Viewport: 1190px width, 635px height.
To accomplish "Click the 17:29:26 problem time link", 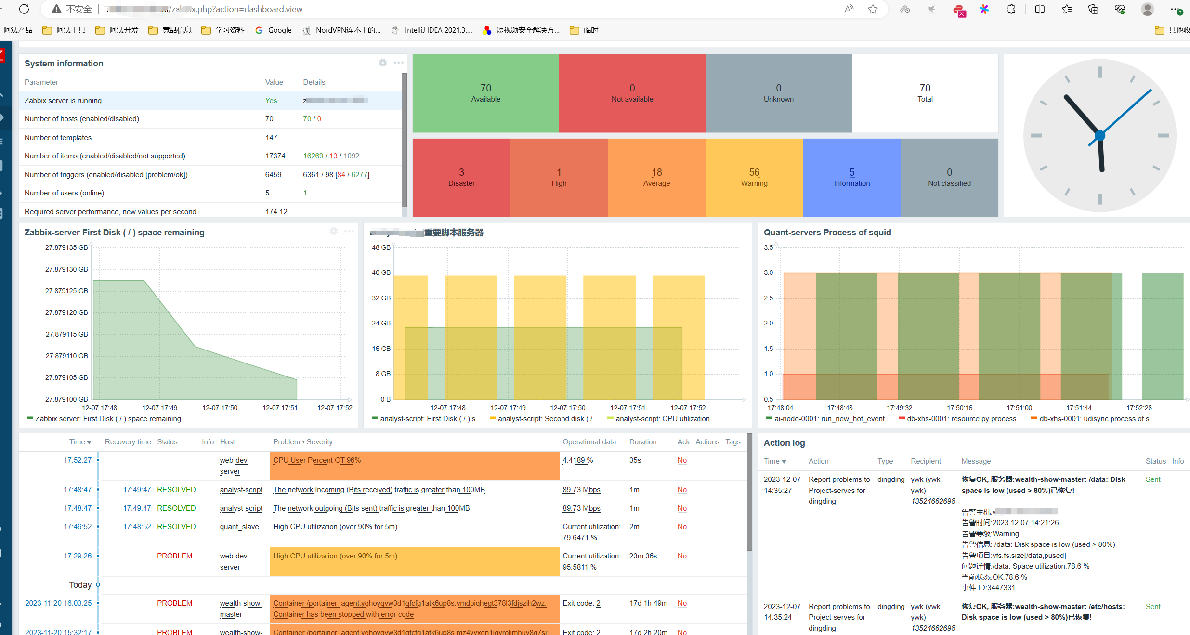I will pos(78,556).
